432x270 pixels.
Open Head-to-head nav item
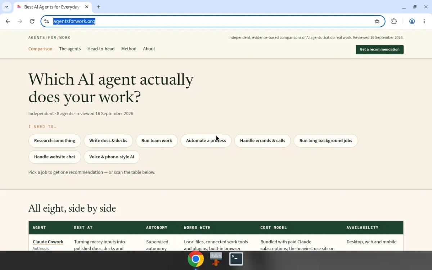tap(101, 49)
